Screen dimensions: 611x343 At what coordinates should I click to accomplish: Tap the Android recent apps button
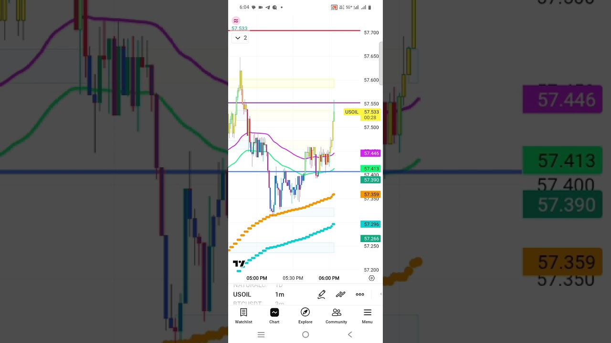pos(261,335)
